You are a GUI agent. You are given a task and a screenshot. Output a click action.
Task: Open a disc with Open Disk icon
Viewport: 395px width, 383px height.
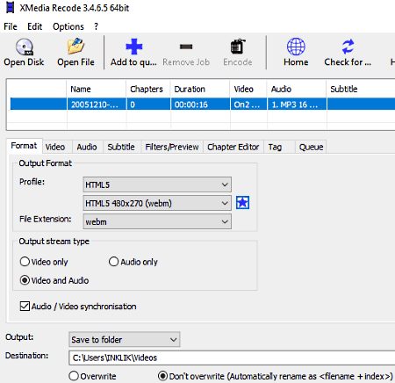click(x=24, y=47)
